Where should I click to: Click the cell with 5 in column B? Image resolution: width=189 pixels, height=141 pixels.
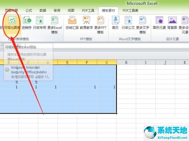coord(9,82)
